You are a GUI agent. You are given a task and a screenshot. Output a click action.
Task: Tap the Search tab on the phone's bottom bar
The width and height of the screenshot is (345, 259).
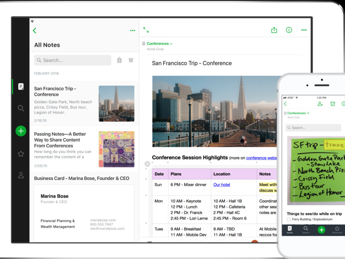click(306, 229)
